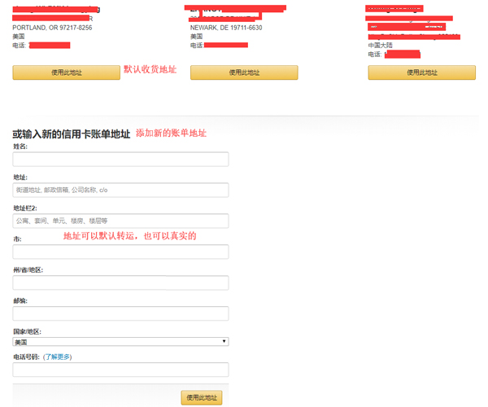Open the 了解更多 learn more link
The image size is (488, 407).
(57, 357)
